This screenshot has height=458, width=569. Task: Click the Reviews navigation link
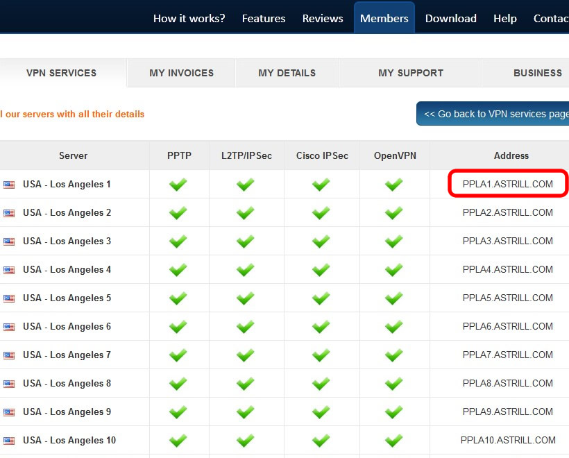[x=323, y=18]
